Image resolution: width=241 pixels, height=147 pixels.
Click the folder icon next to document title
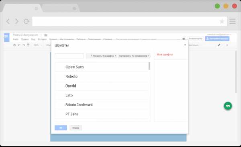tap(46, 35)
